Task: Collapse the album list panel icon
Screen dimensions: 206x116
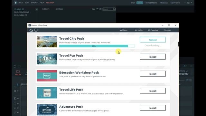Action: point(37,9)
